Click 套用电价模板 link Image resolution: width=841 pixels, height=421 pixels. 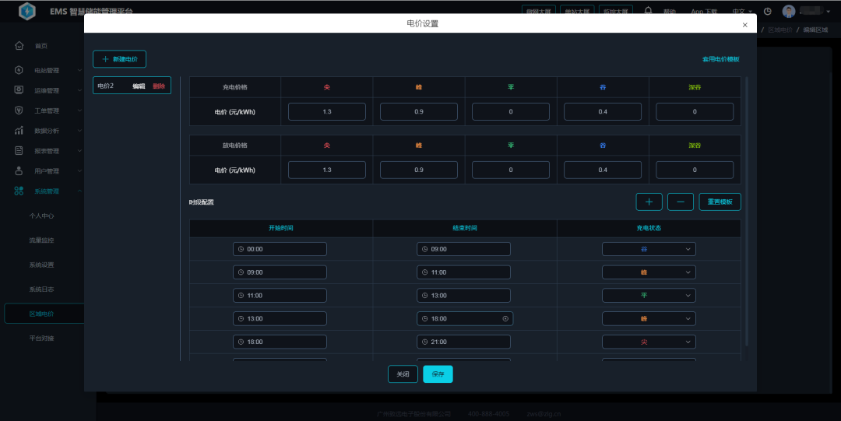[720, 59]
